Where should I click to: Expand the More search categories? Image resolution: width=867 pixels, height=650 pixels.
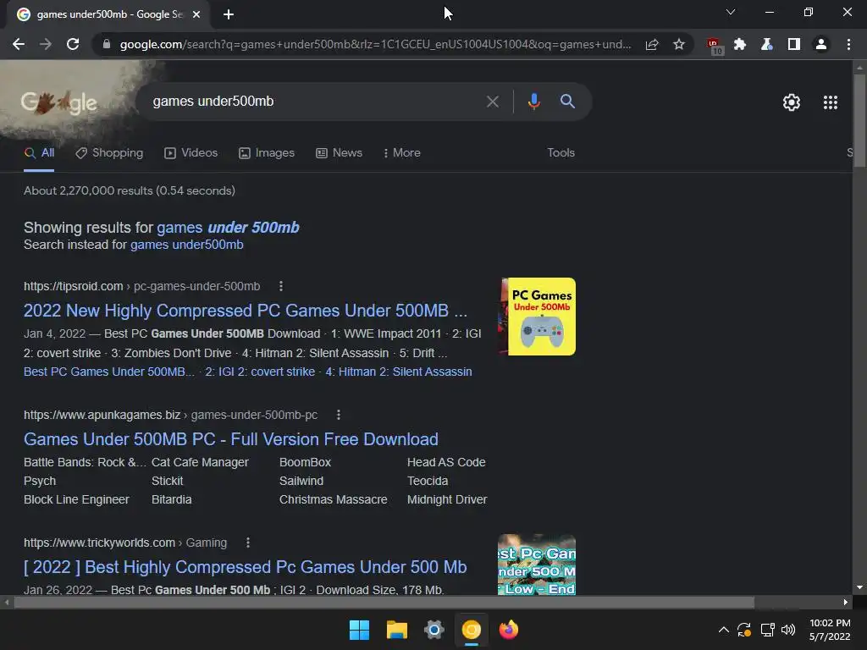(401, 153)
